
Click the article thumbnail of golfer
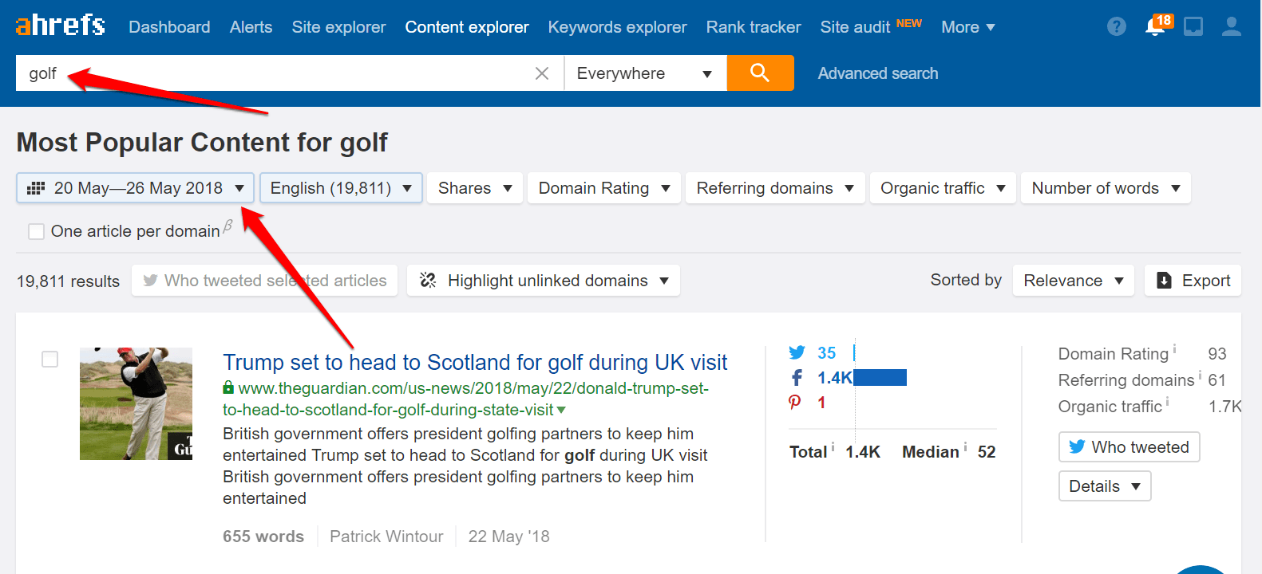click(136, 403)
